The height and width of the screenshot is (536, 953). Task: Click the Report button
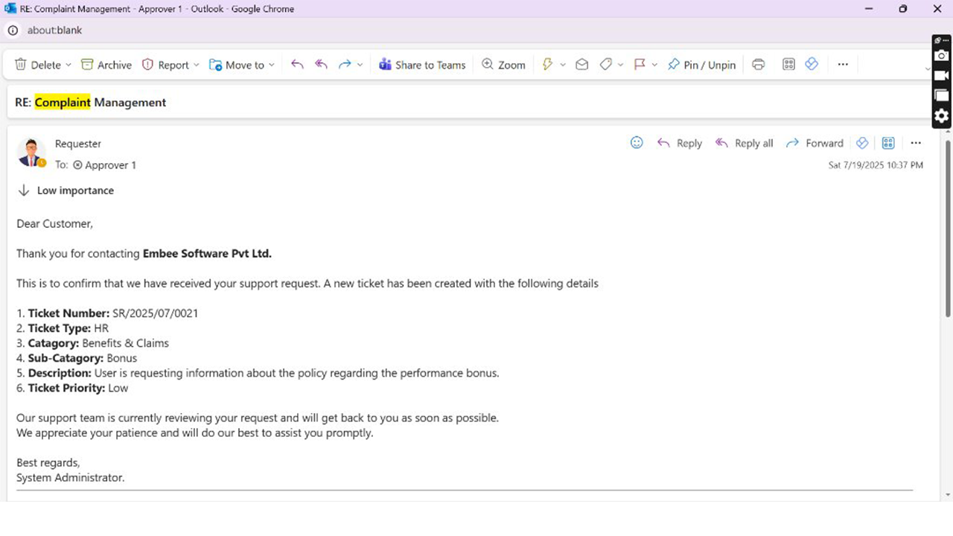pyautogui.click(x=165, y=65)
